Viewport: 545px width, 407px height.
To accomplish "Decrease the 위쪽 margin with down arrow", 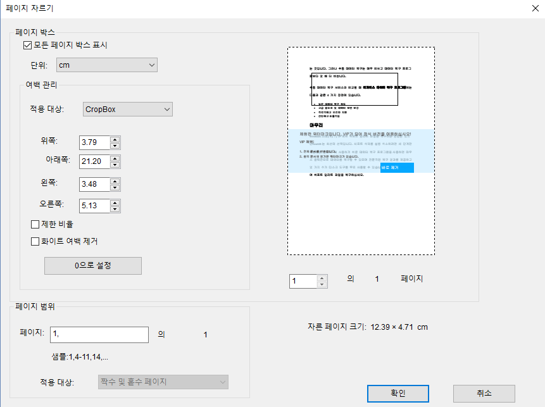I will [x=115, y=146].
